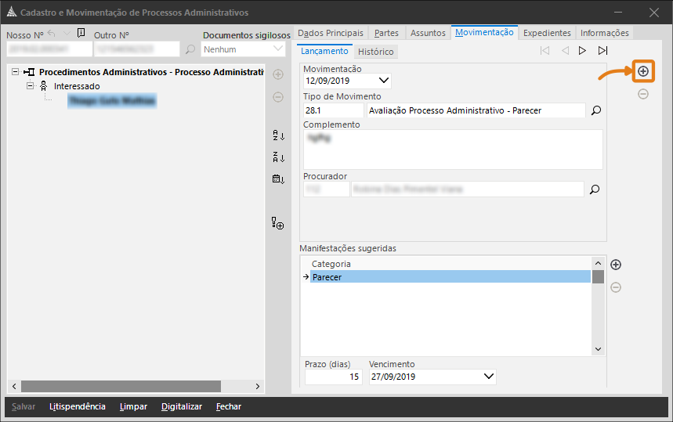Click the Digitalizar button
Screen dimensions: 673x422
[182, 406]
